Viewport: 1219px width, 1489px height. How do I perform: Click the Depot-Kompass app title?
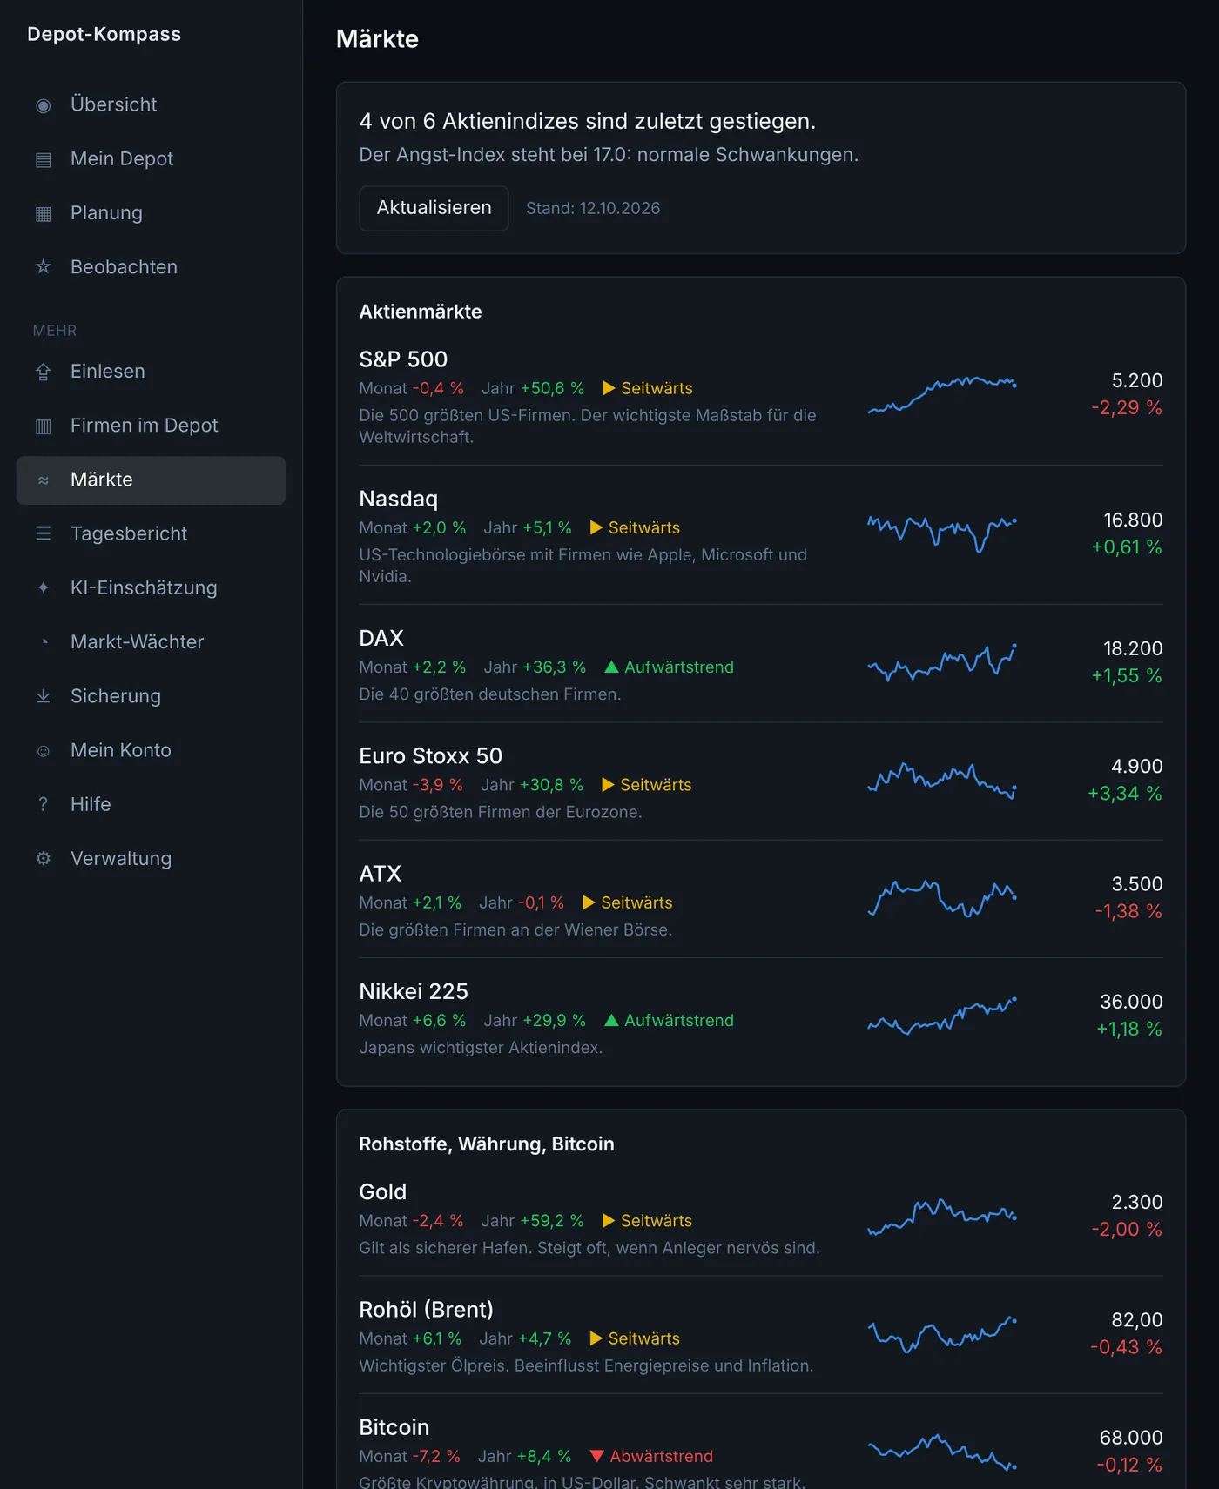104,34
